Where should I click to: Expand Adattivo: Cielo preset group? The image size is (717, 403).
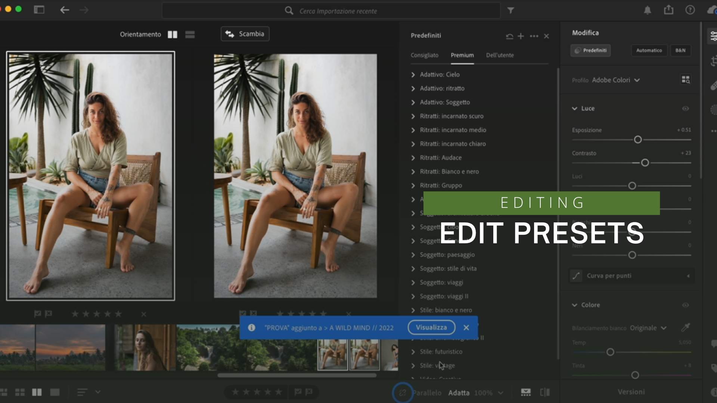(x=413, y=75)
